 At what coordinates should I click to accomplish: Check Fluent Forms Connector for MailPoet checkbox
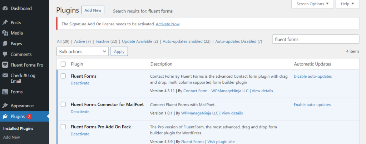point(63,104)
